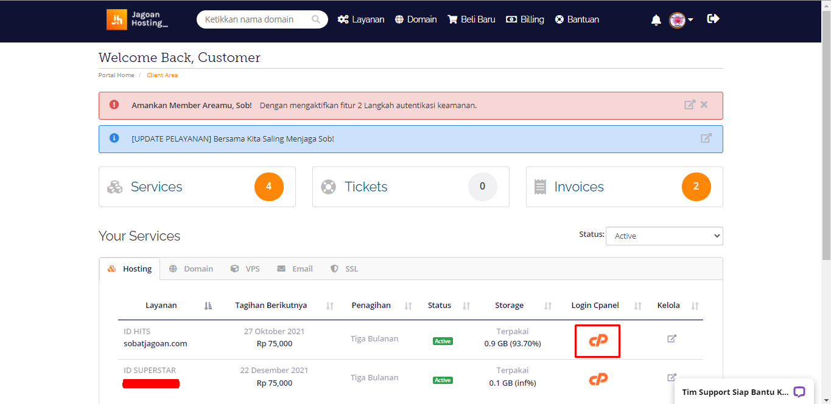This screenshot has width=831, height=404.
Task: Open the Billing menu
Action: coord(525,19)
